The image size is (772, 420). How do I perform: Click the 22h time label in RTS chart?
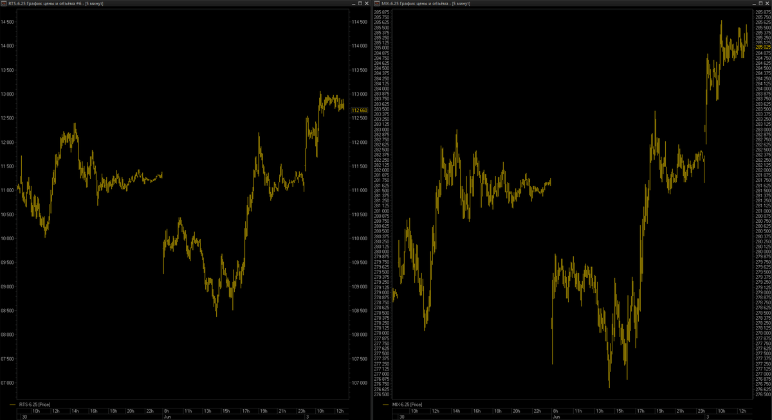click(150, 411)
